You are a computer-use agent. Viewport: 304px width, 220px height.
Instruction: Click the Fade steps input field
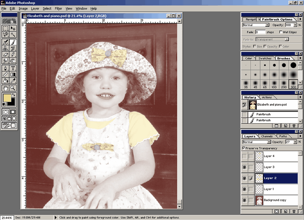click(260, 32)
